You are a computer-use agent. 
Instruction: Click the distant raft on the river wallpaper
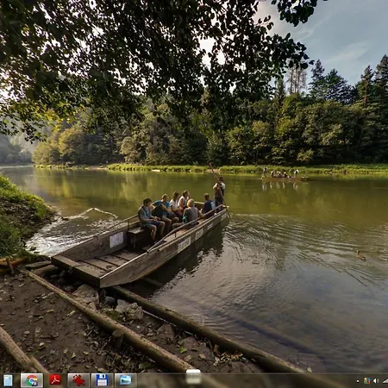point(285,176)
